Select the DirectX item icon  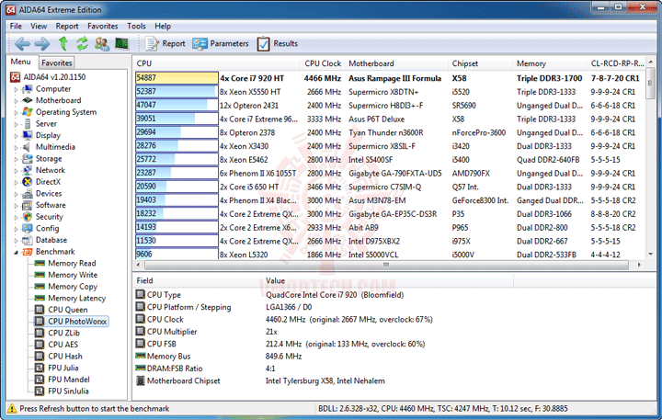[28, 182]
